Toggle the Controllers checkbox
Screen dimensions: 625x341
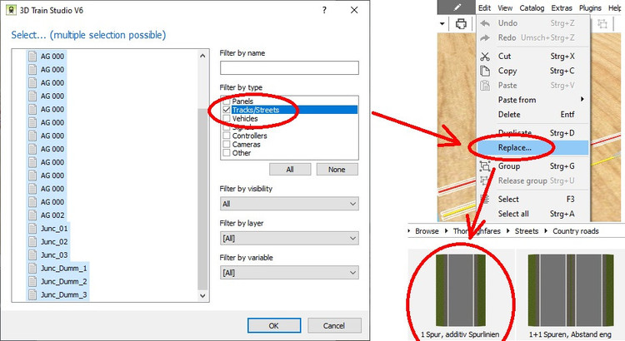pyautogui.click(x=227, y=136)
